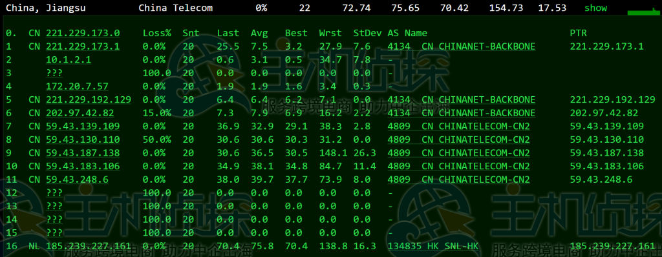Open the hop 7 AS 4809 CHINATELECOM-CN2 link
This screenshot has height=257, width=662.
click(x=458, y=127)
